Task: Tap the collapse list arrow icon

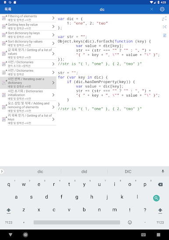Action: (165, 27)
